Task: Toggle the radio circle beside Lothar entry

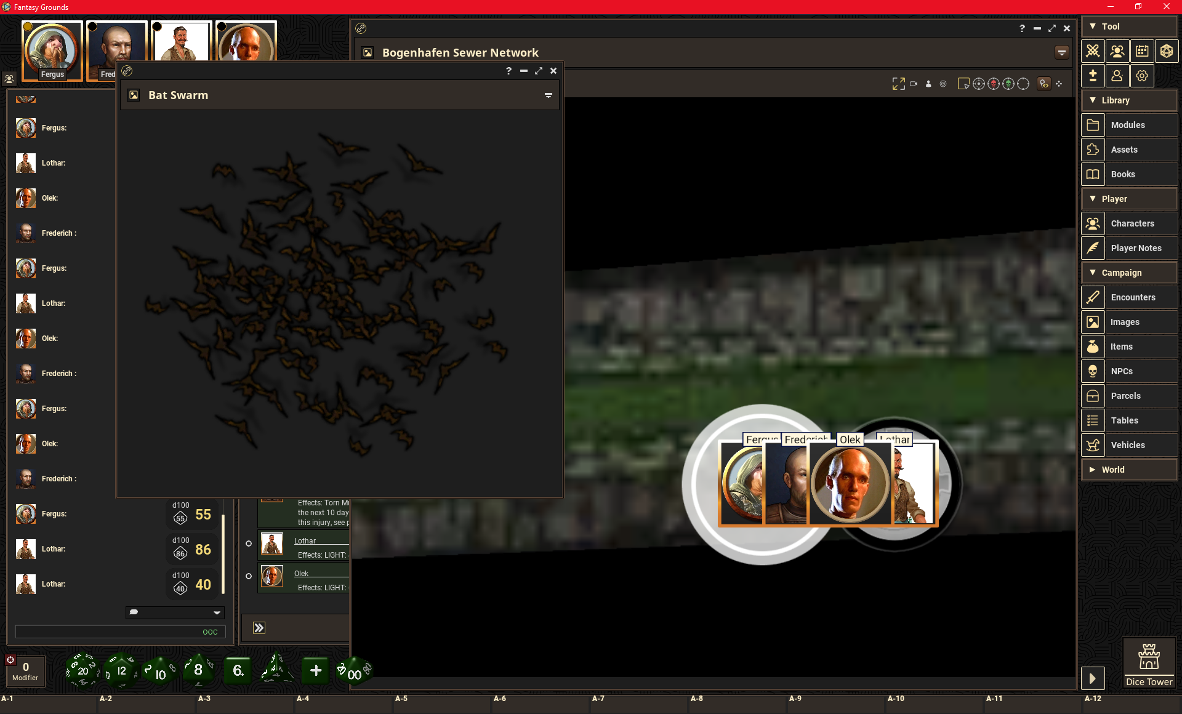Action: (249, 544)
